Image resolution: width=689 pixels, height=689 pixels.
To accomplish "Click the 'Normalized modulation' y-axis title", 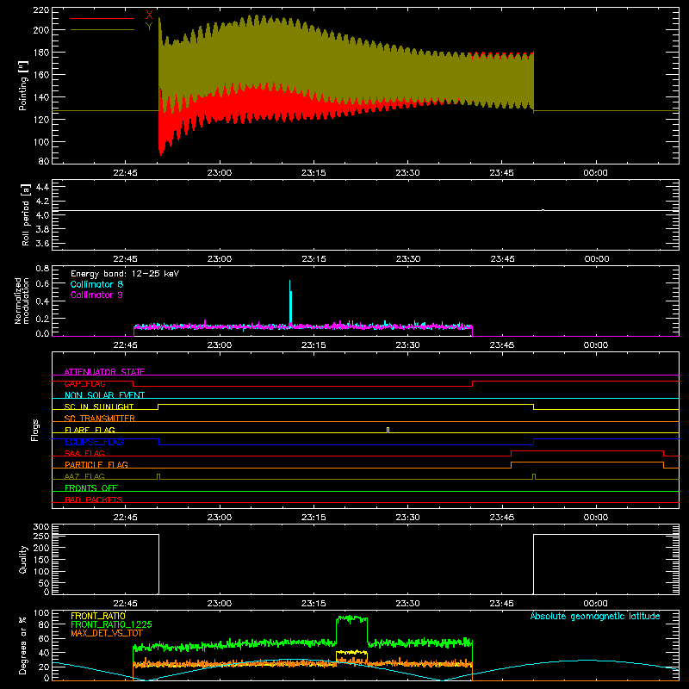I will pyautogui.click(x=22, y=301).
